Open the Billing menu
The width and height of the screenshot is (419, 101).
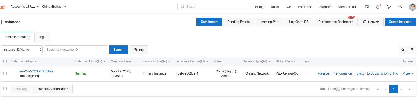259,7
